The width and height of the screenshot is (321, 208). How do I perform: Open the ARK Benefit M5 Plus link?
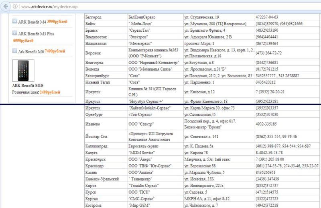(x=36, y=34)
